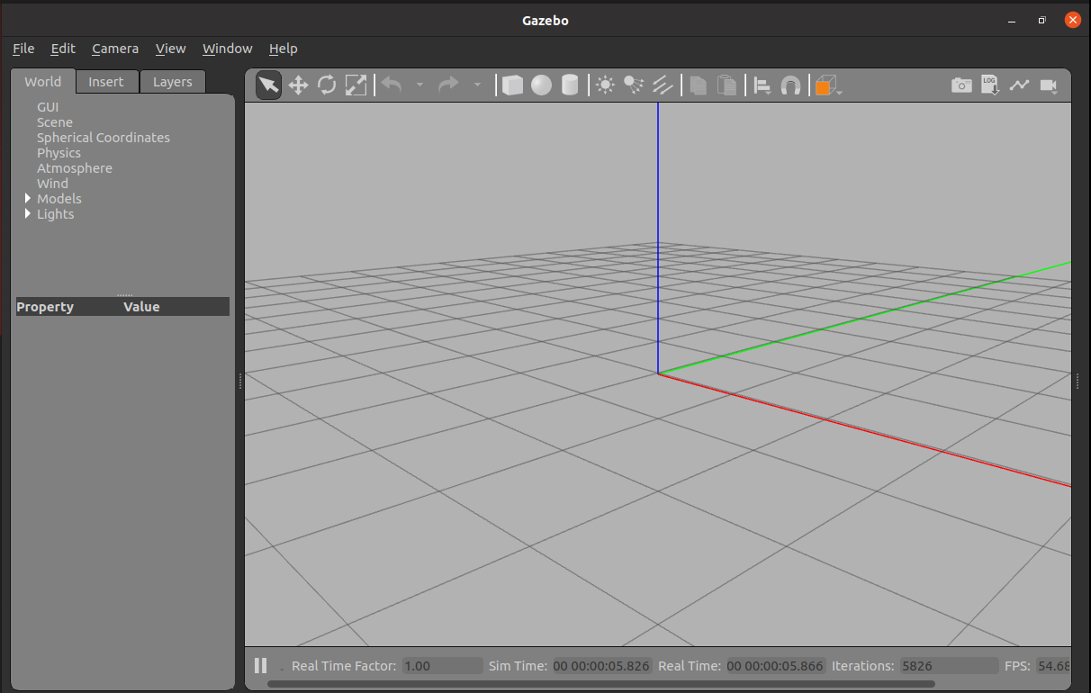Open the Camera menu
Screen dimensions: 1091x693
pyautogui.click(x=115, y=49)
